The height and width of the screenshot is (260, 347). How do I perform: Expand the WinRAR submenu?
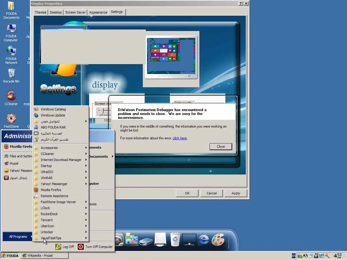pyautogui.click(x=61, y=178)
